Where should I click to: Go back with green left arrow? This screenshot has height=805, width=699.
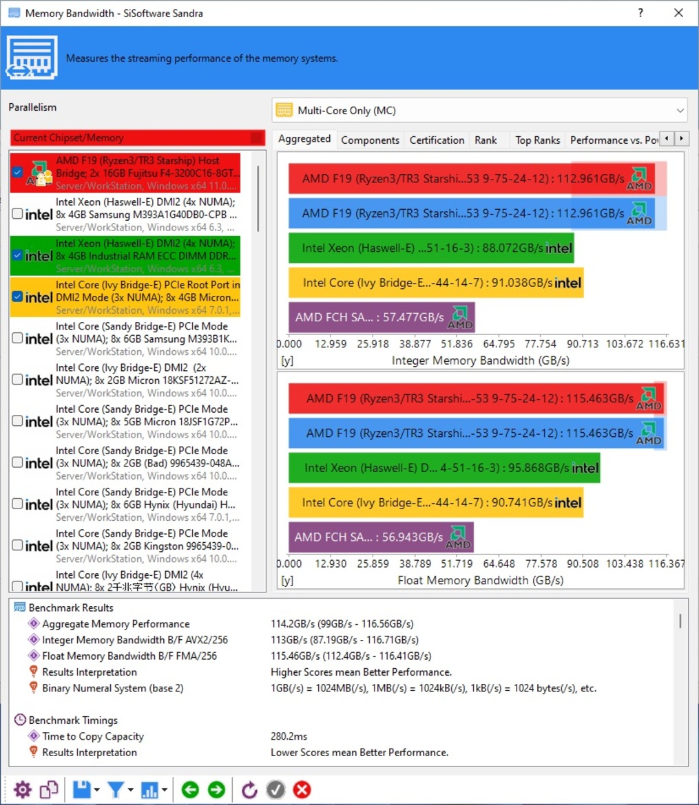pos(190,790)
